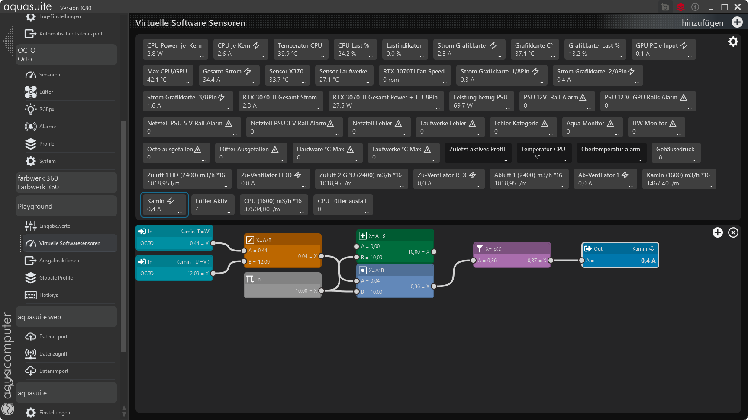Click the hinzufügen plus icon

pos(737,22)
